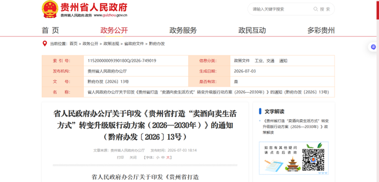The width and height of the screenshot is (379, 182).
Task: Click 政策法规 breadcrumb link
Action: click(111, 43)
